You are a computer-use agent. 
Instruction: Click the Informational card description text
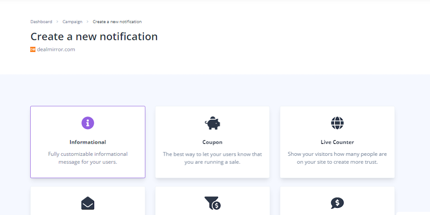(88, 158)
